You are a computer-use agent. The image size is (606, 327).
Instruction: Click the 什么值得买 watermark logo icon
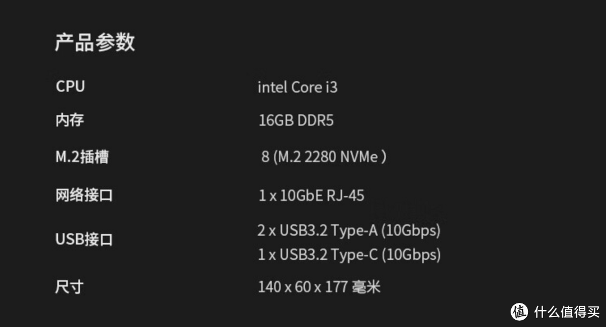[x=520, y=311]
